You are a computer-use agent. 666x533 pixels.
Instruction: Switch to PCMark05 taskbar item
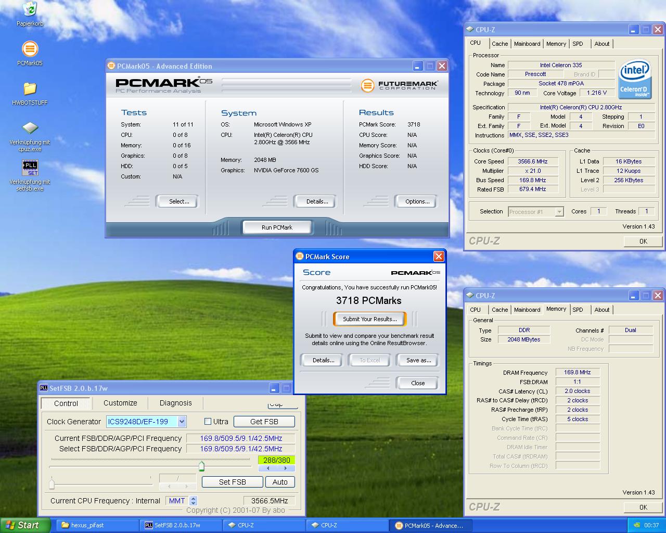431,526
